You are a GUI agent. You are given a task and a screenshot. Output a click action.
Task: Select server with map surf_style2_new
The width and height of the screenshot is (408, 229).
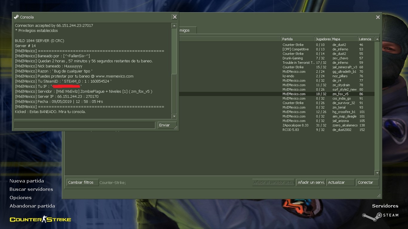[x=276, y=89]
